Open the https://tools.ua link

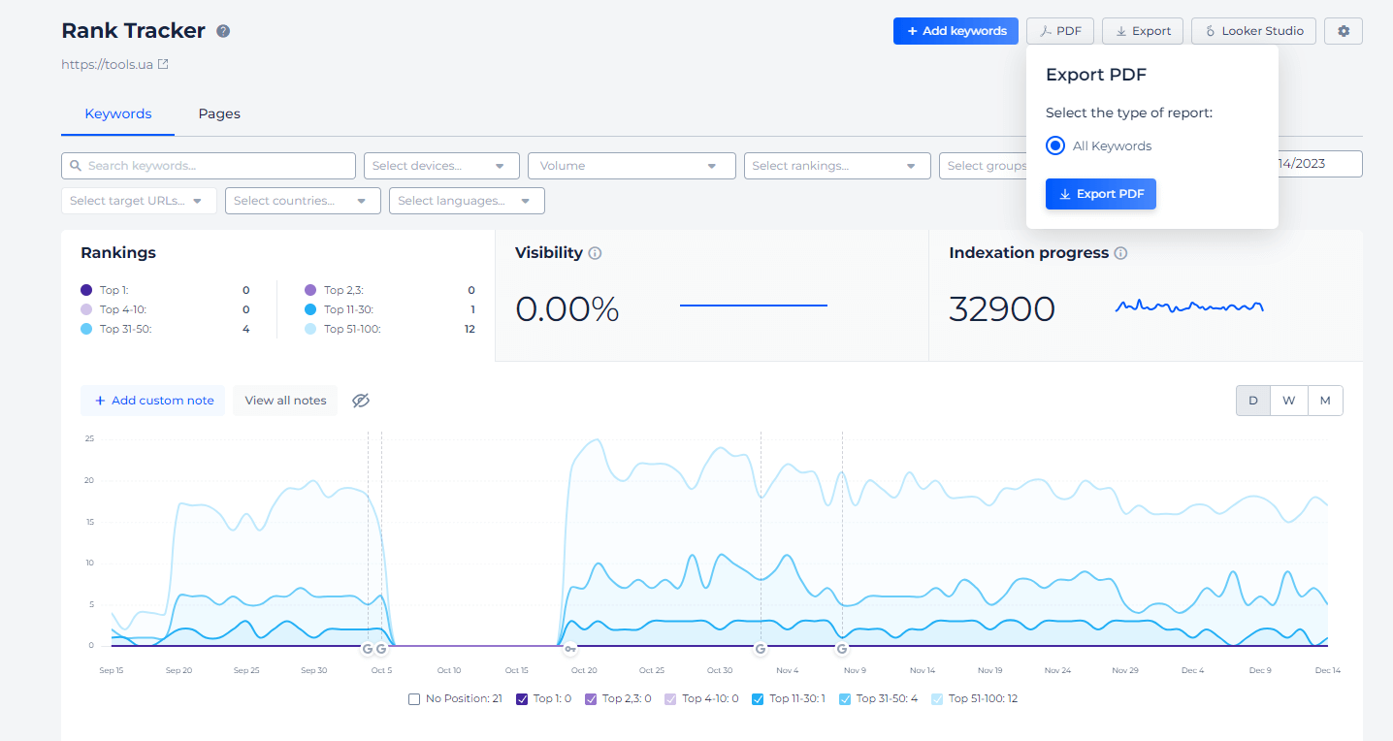point(107,65)
